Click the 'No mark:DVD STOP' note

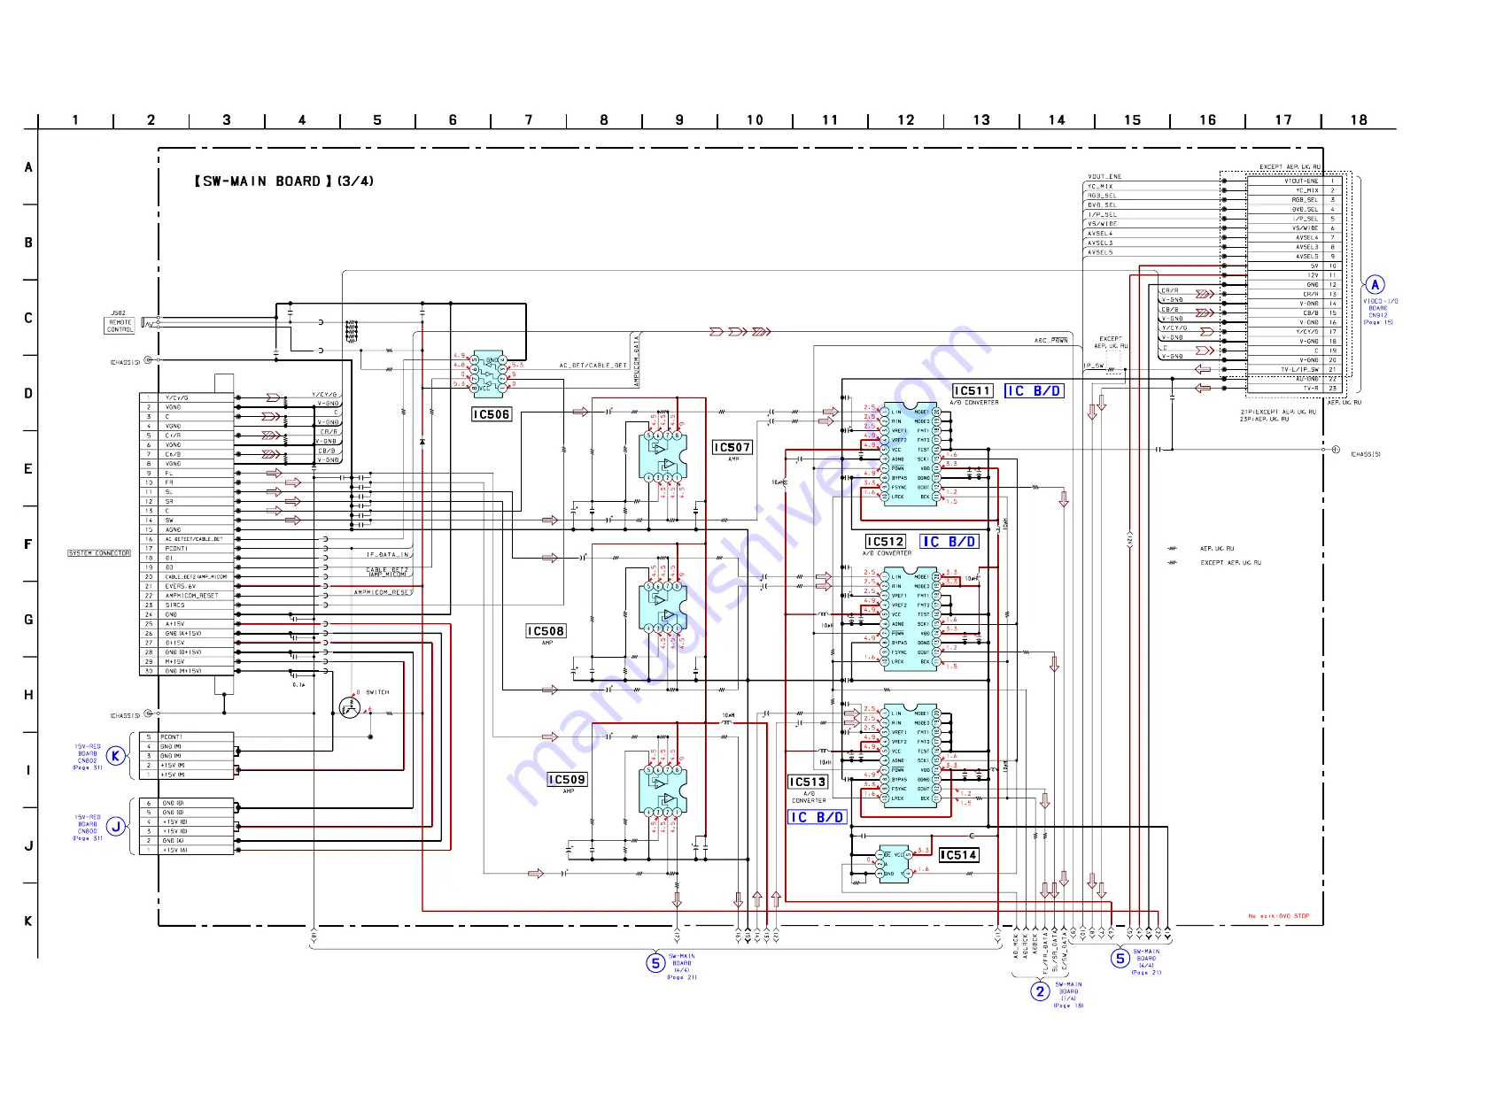pos(1278,916)
